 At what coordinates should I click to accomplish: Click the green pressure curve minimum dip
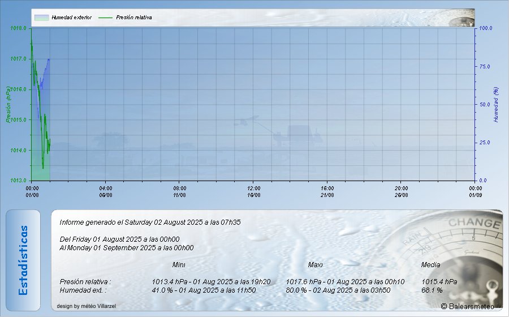[43, 167]
